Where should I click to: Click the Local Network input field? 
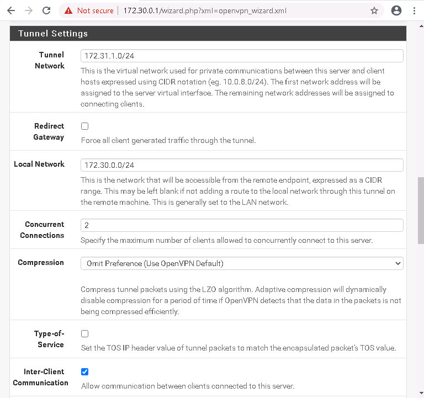[x=242, y=165]
